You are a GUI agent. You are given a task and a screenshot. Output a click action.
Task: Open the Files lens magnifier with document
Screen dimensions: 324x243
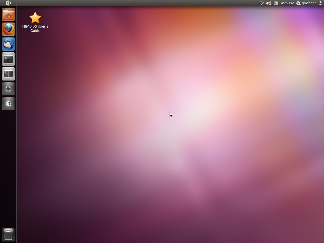point(8,104)
